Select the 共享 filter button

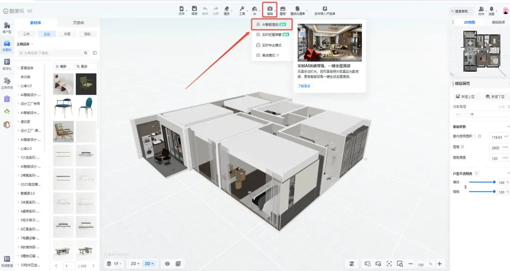pyautogui.click(x=67, y=34)
